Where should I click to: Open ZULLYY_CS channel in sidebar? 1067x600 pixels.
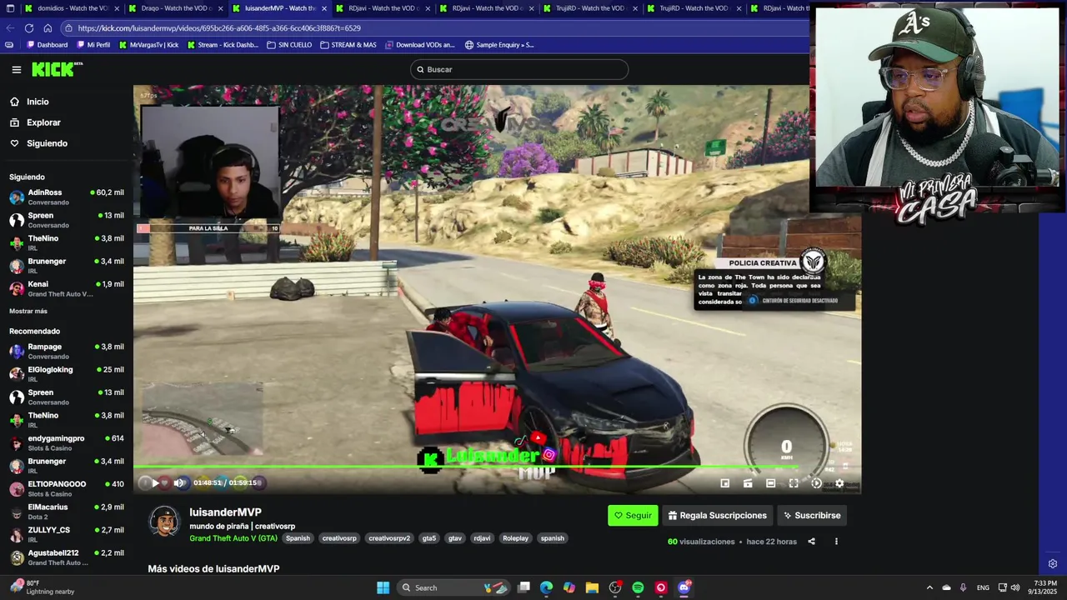pos(66,534)
